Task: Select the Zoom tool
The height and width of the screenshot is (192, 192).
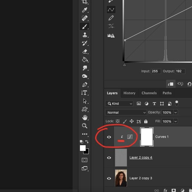Action: click(x=85, y=126)
